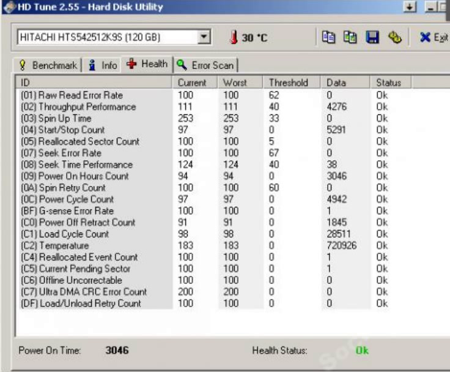The width and height of the screenshot is (450, 372).
Task: Click the 30 °C temperature reading
Action: (x=254, y=38)
